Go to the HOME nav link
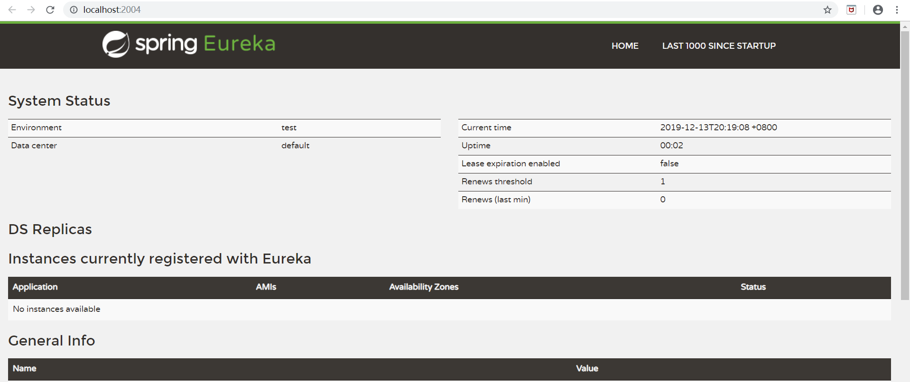Screen dimensions: 910x382 [625, 46]
